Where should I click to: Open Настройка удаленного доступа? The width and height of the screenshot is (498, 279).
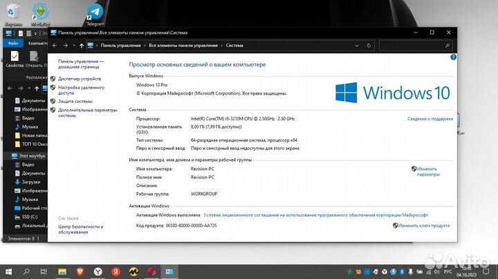point(81,90)
